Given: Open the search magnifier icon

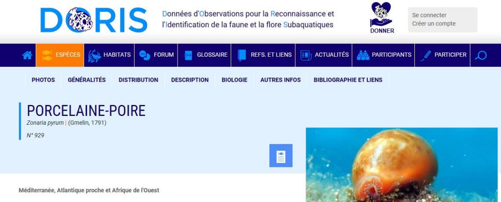Looking at the screenshot, I should [x=480, y=55].
